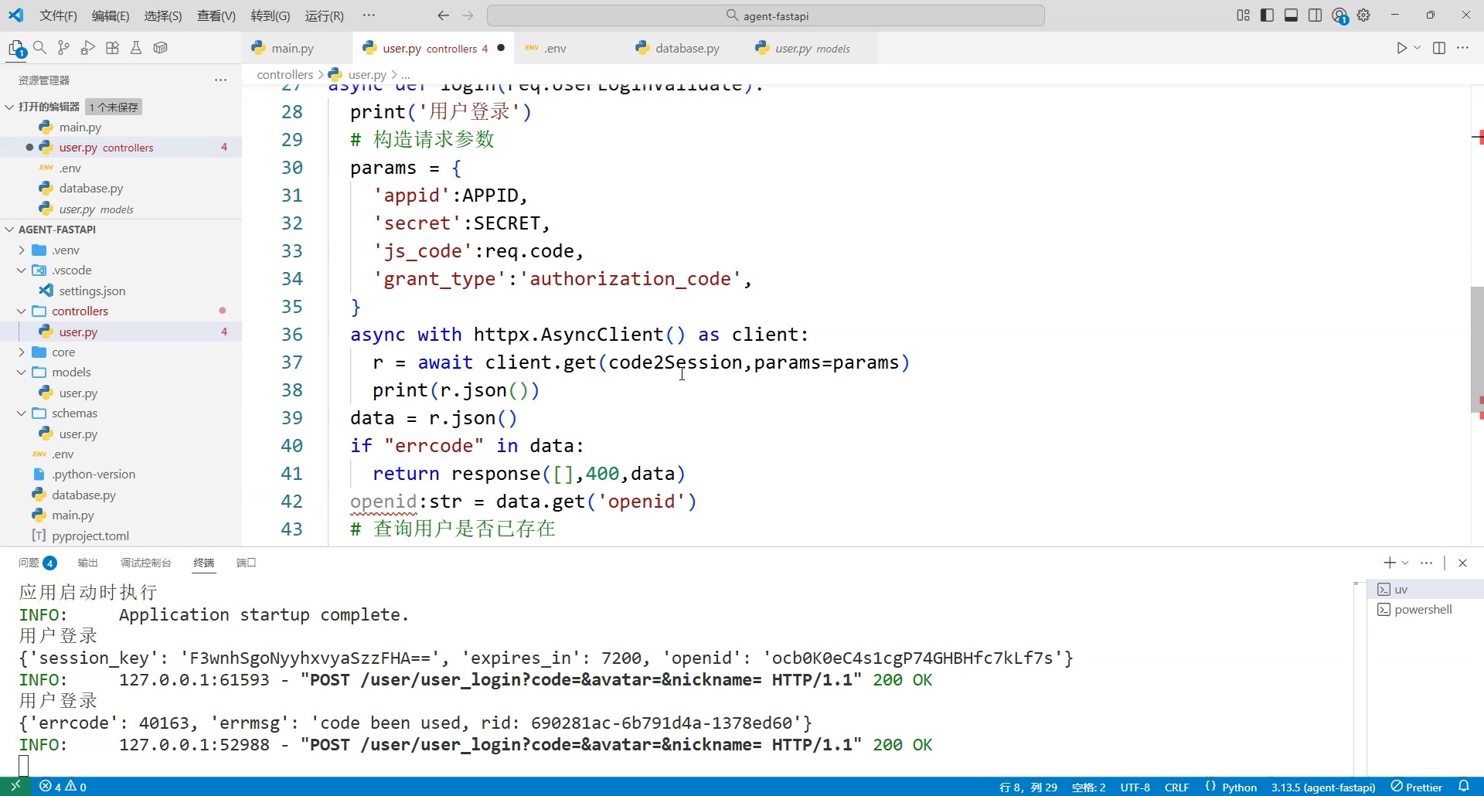Collapse the AGENT-FASTAPI root folder
The image size is (1484, 796).
[x=9, y=230]
